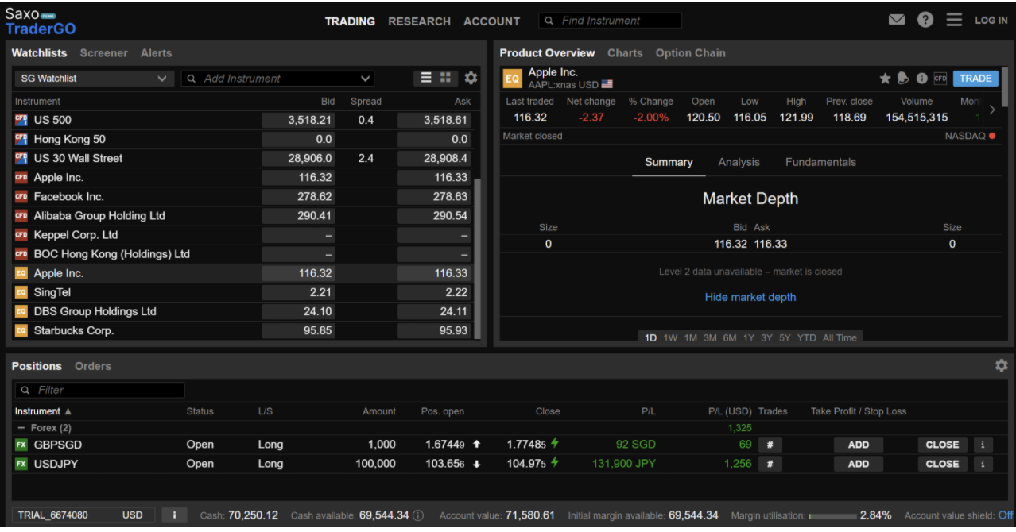1016x532 pixels.
Task: Click US 30 Wall Street bid 28,906.0
Action: click(x=298, y=158)
